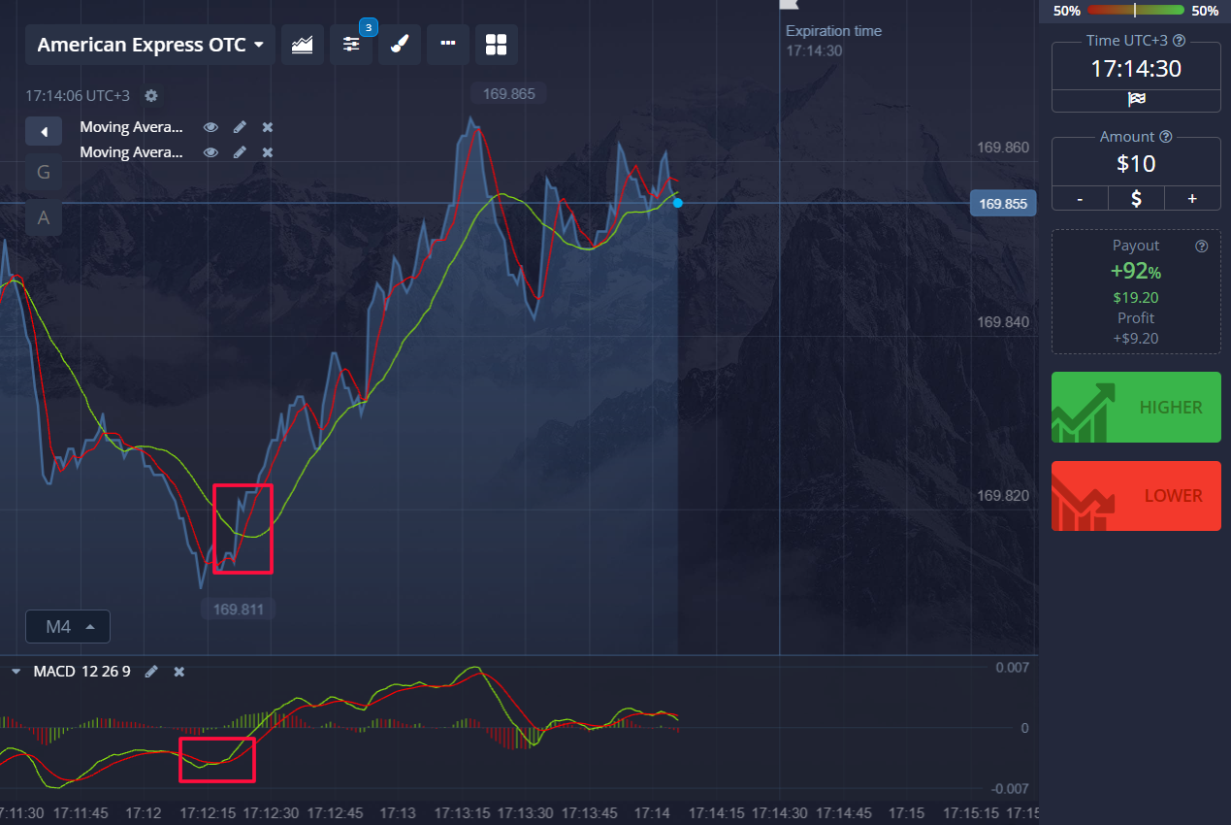Switch amount mode with the dollar button
Screen dimensions: 1231x825
[1136, 199]
